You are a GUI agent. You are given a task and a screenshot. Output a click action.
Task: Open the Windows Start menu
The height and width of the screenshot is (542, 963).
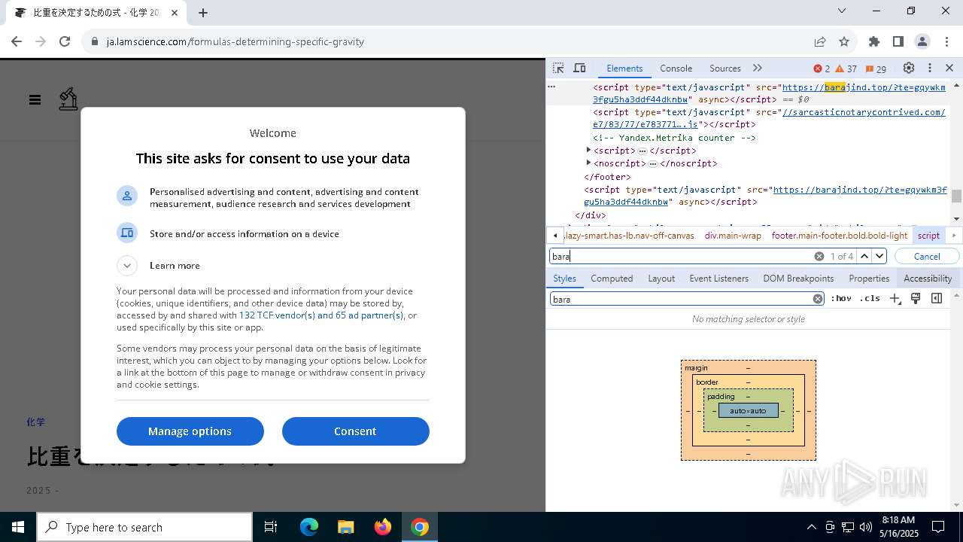tap(18, 527)
